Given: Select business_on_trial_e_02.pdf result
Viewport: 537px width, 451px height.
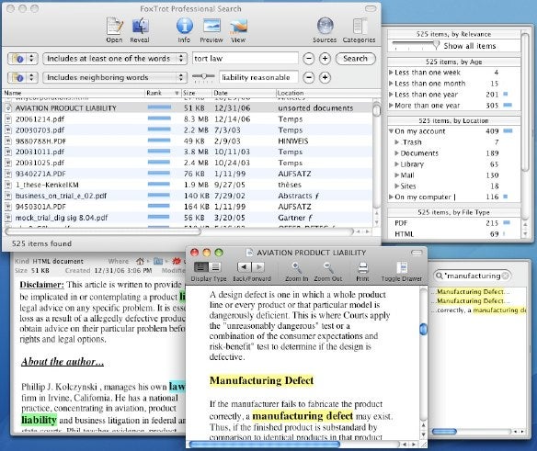Looking at the screenshot, I should (187, 196).
